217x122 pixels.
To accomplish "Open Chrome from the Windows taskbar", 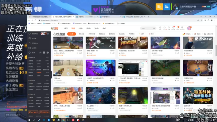I will 63,120.
